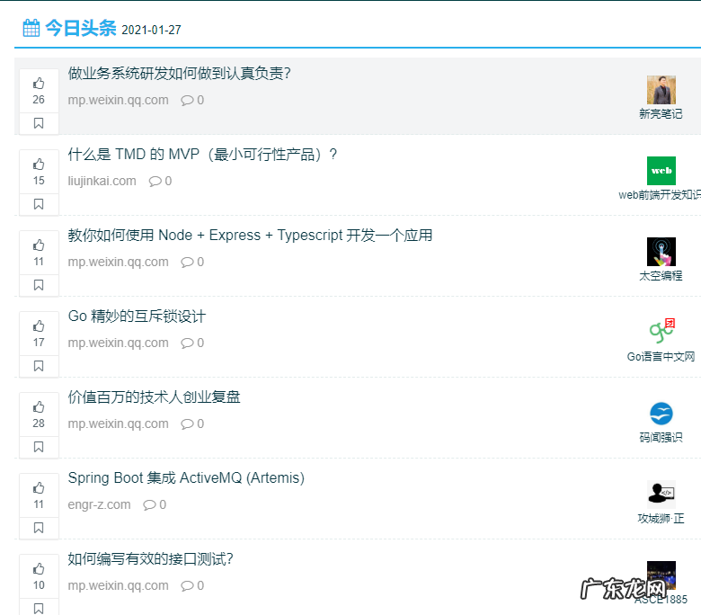The image size is (701, 615).
Task: Open 新亮笔记 author avatar
Action: pyautogui.click(x=661, y=90)
